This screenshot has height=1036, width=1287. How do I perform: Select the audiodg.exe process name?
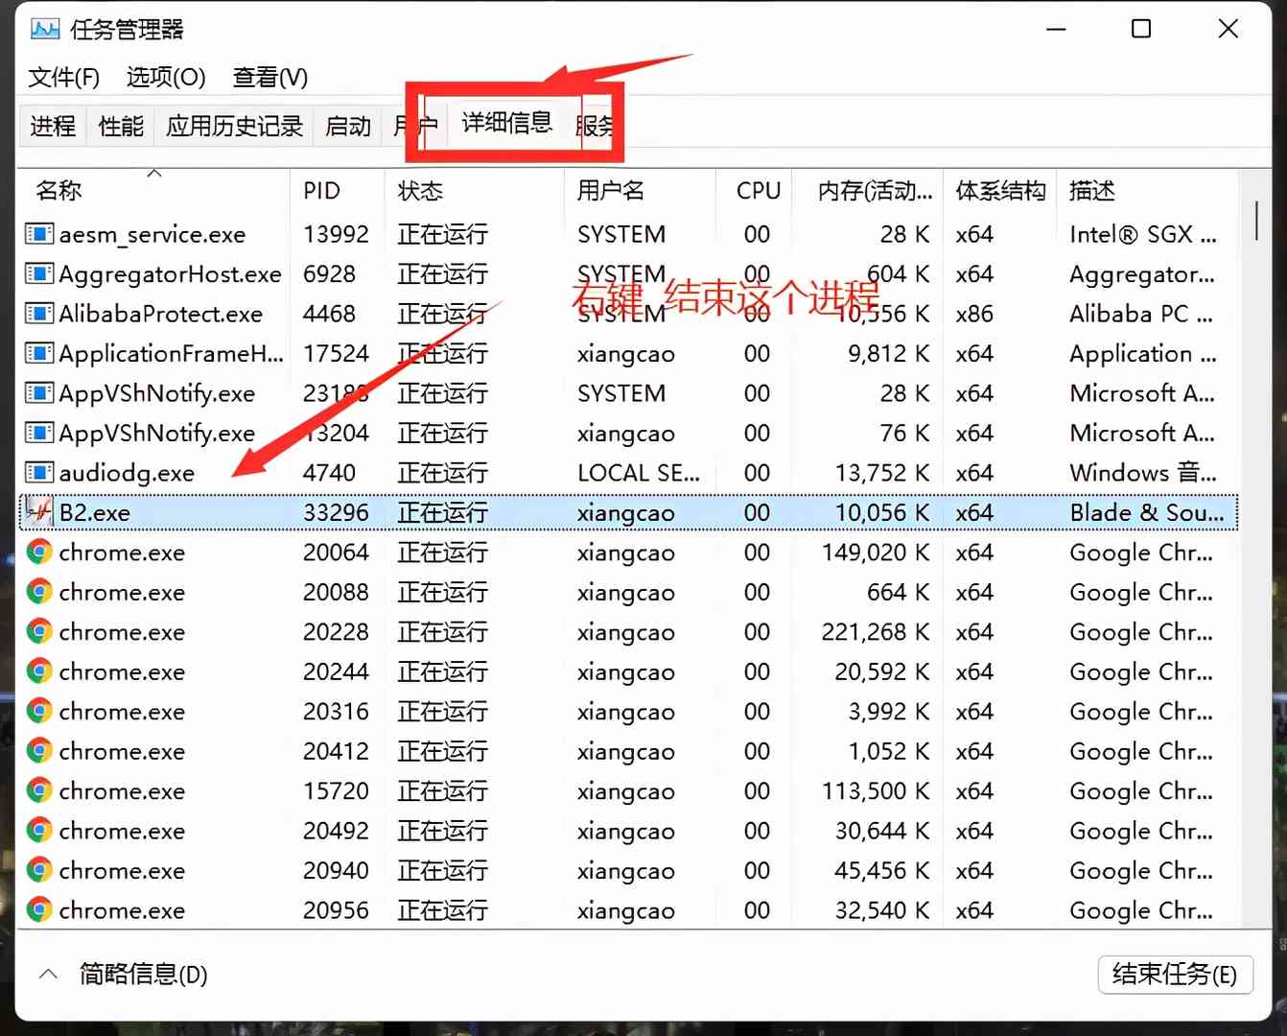click(127, 473)
